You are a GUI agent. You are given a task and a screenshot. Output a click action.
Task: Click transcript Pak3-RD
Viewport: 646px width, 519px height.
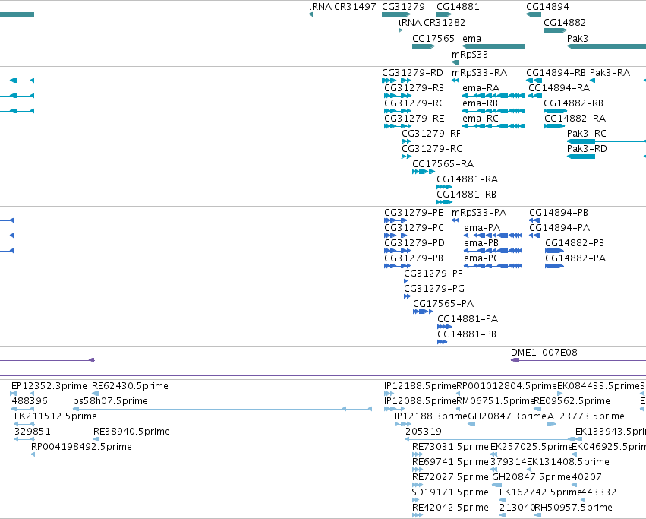tap(607, 157)
